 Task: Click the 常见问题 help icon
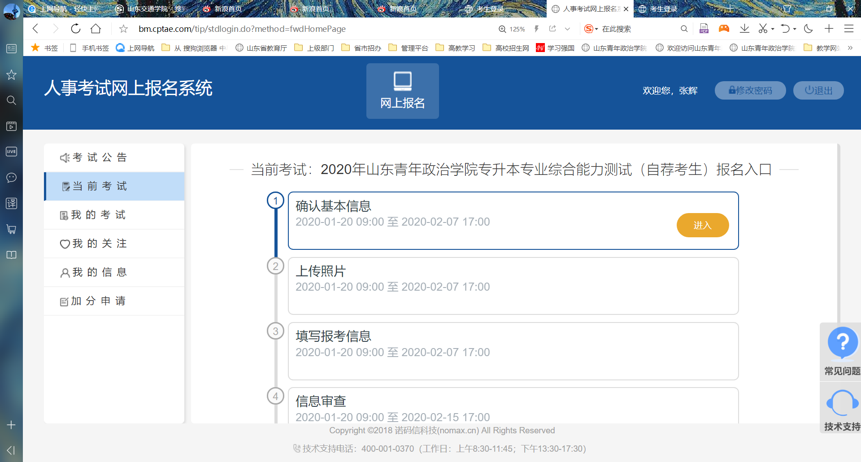coord(842,343)
